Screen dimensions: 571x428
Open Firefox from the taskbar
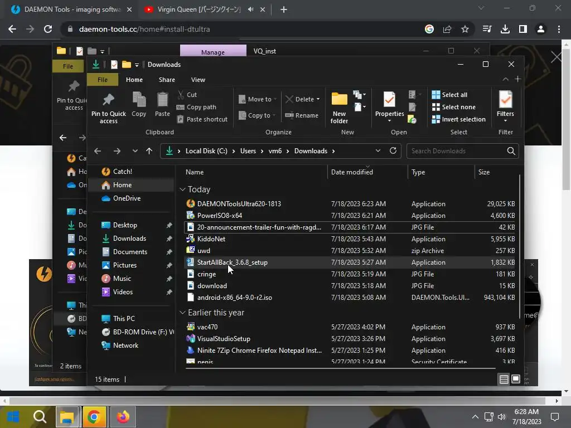[123, 417]
